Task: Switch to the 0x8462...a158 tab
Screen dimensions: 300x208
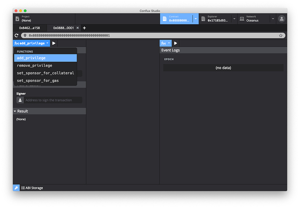Action: pos(29,28)
